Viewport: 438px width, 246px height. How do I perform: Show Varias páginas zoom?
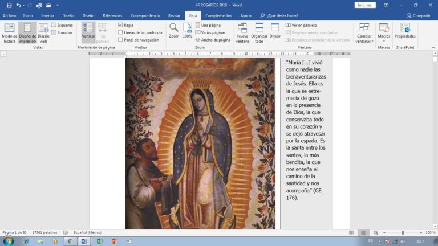pyautogui.click(x=210, y=32)
